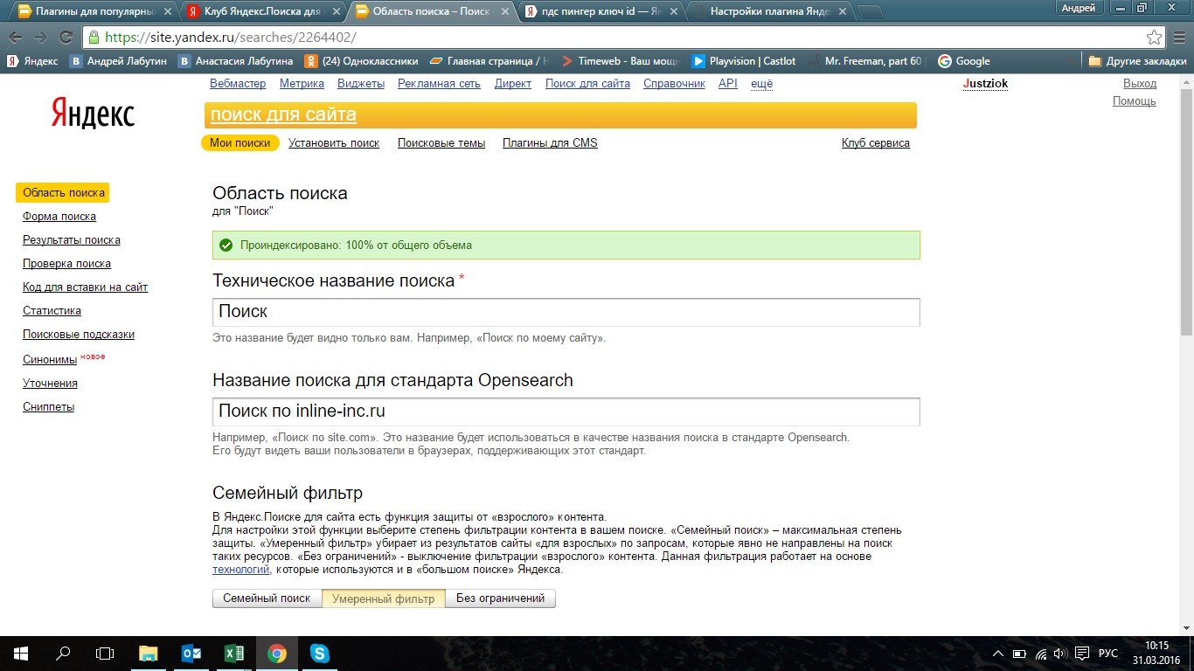Select the Семейный поиск filter option
Viewport: 1194px width, 671px height.
(x=267, y=598)
